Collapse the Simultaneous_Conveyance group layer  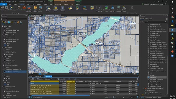2,65
